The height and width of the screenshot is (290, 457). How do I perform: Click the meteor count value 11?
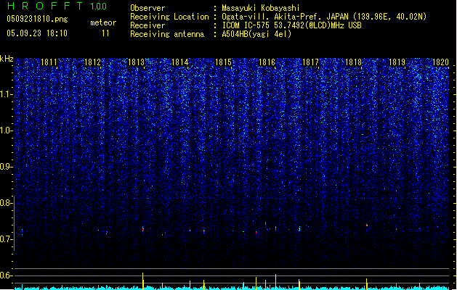(105, 33)
